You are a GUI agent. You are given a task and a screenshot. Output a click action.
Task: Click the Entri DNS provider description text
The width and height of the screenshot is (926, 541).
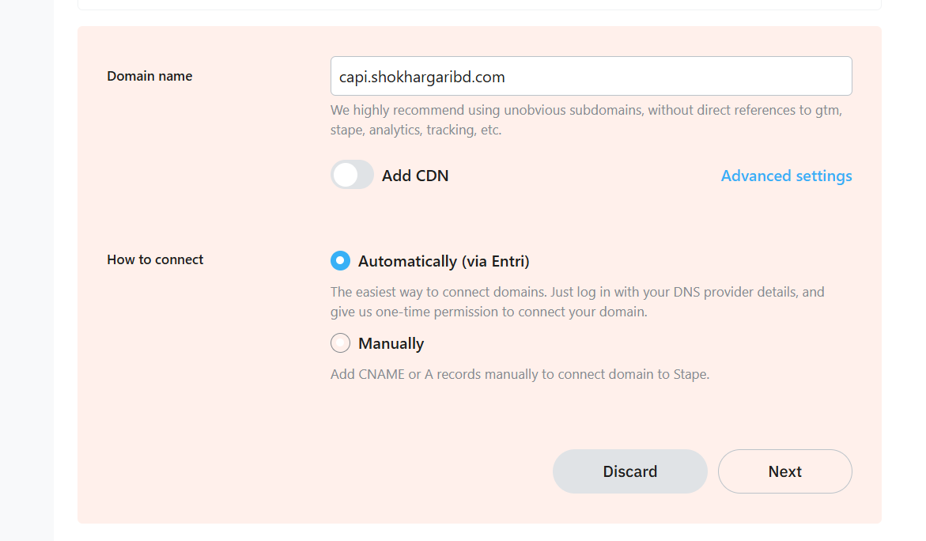tap(577, 301)
